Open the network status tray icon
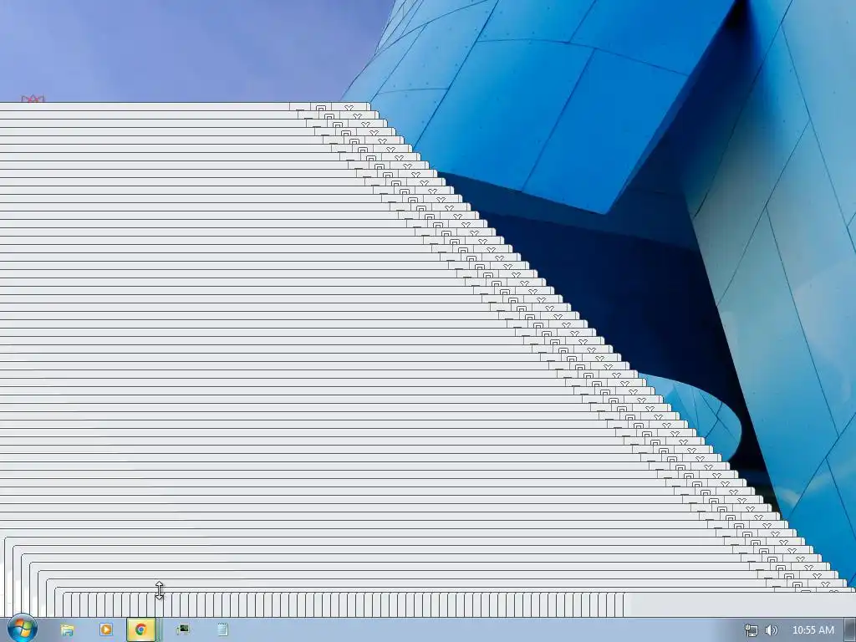 [x=752, y=630]
